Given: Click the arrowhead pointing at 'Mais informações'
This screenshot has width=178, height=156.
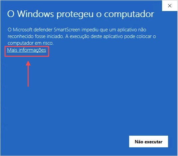Looking at the screenshot, I should tap(28, 63).
